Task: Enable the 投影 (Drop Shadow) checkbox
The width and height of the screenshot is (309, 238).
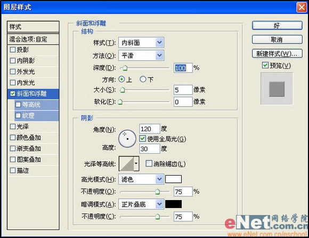Action: (13, 50)
